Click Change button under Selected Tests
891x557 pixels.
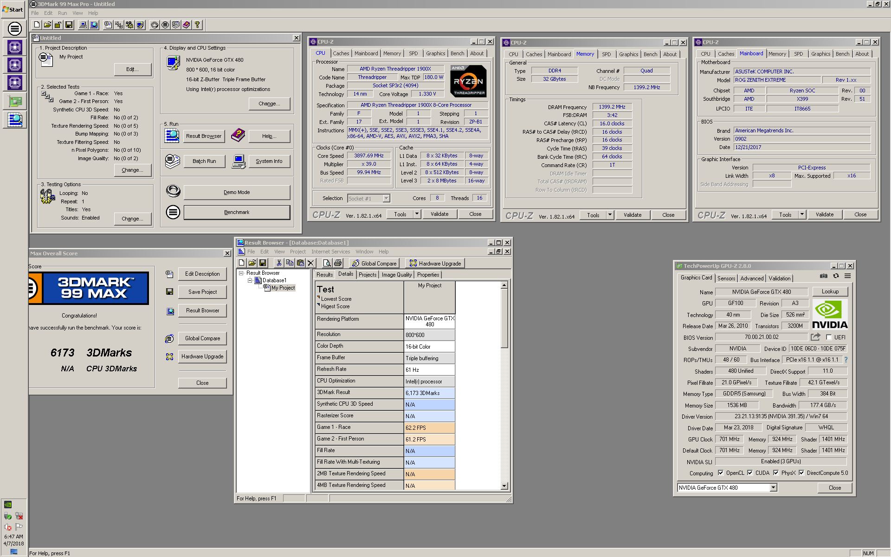pos(132,170)
